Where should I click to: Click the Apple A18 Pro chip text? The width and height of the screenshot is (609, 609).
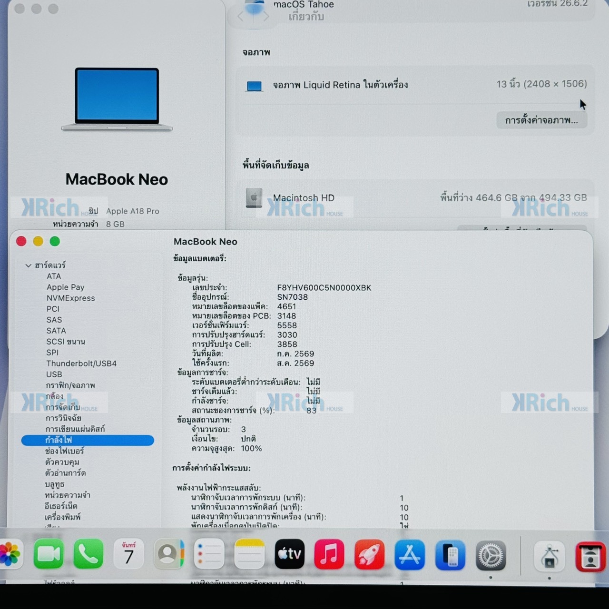(132, 211)
